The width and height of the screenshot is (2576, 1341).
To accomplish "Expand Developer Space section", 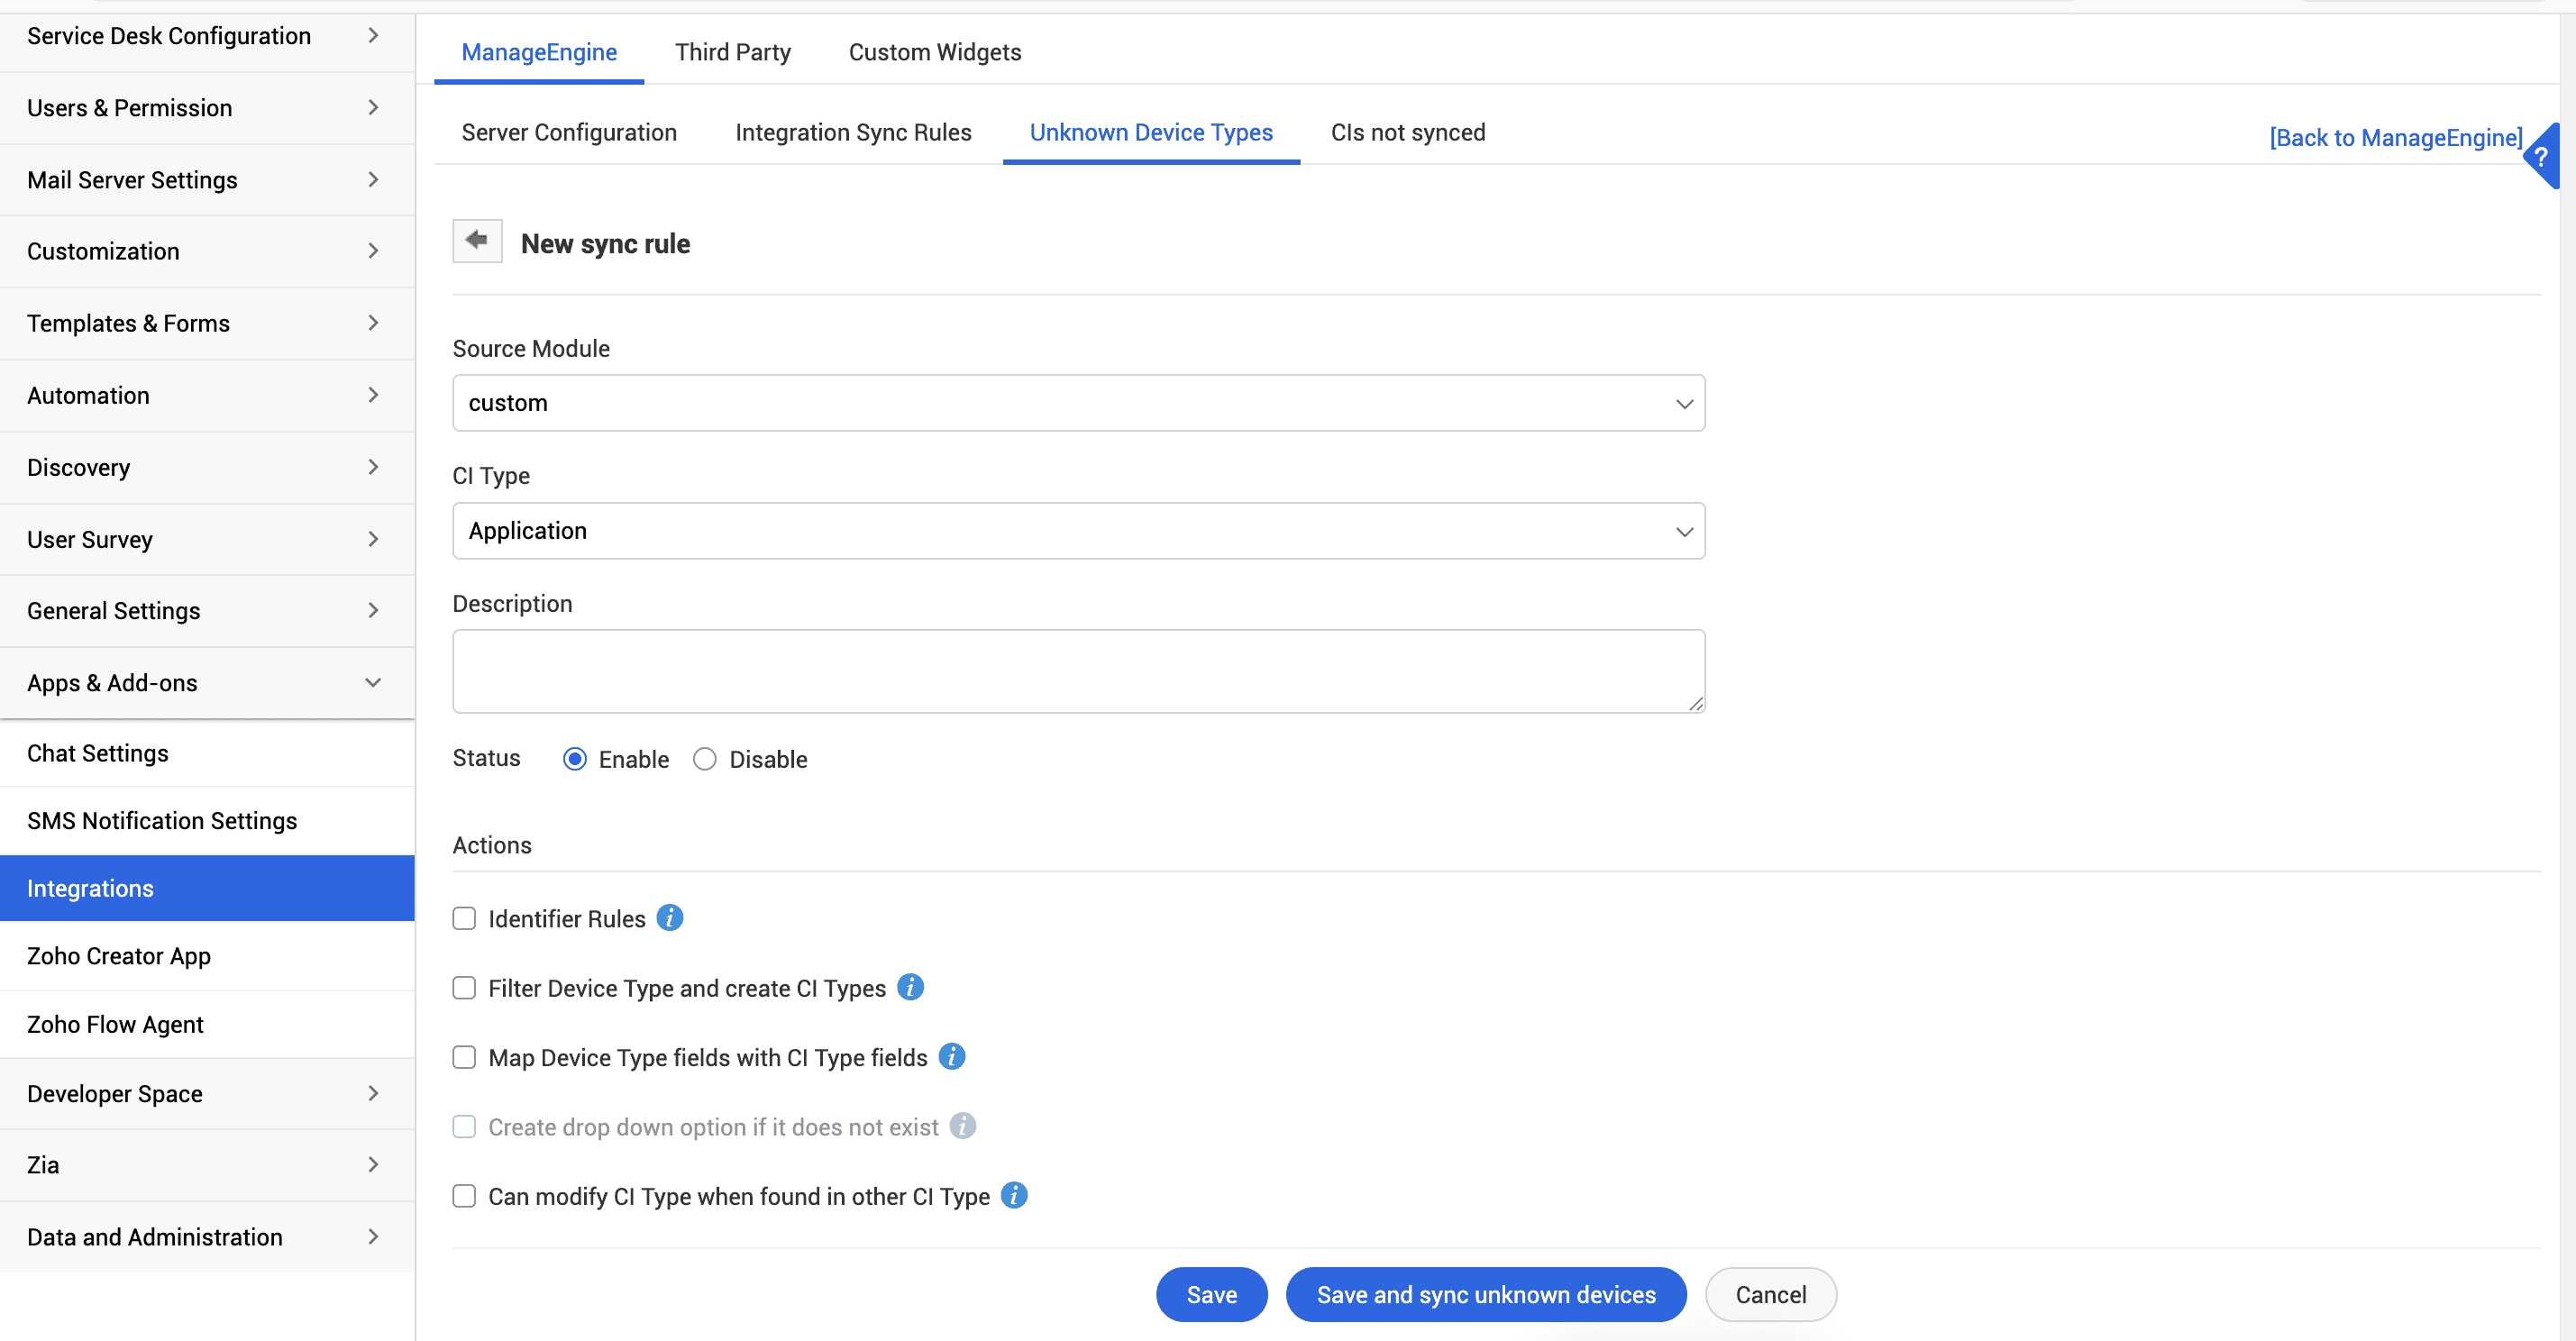I will coord(207,1094).
